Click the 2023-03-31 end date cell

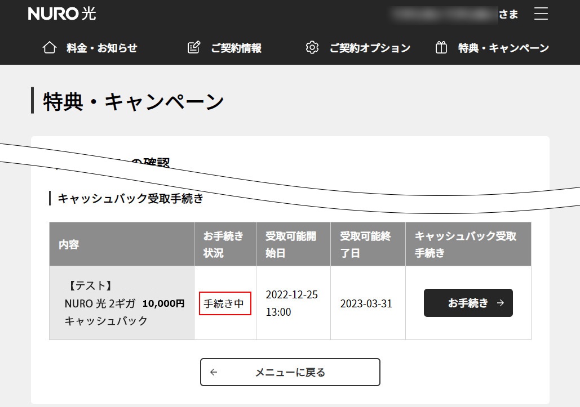(368, 303)
